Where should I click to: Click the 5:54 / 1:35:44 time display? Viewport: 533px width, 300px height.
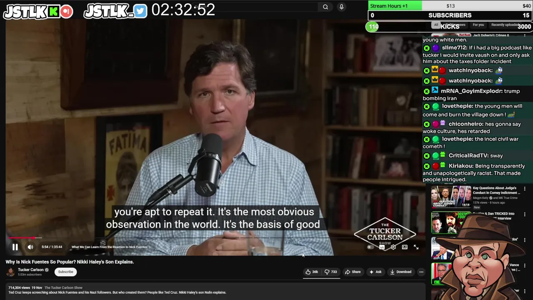52,247
